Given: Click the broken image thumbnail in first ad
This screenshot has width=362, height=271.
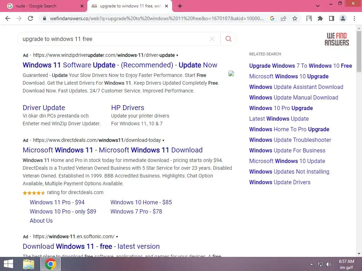Looking at the screenshot, I should point(231,73).
